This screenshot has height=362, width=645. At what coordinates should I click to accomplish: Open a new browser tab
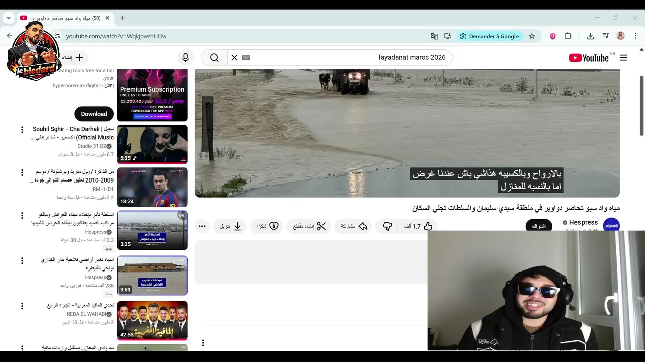pos(123,18)
